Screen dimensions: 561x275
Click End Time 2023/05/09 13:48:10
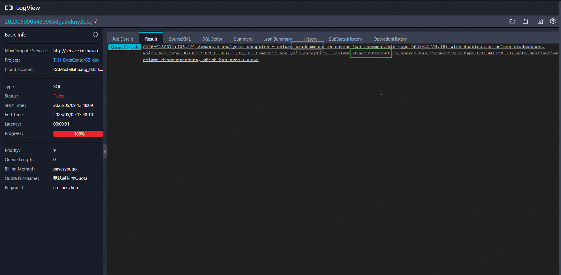point(73,114)
